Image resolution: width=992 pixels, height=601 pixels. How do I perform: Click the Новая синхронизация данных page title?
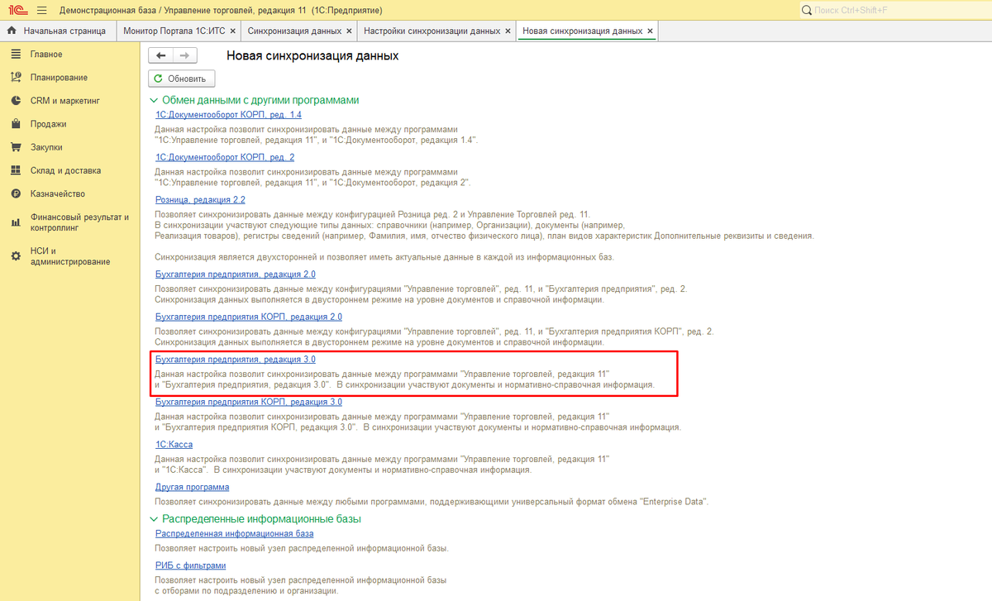click(312, 55)
